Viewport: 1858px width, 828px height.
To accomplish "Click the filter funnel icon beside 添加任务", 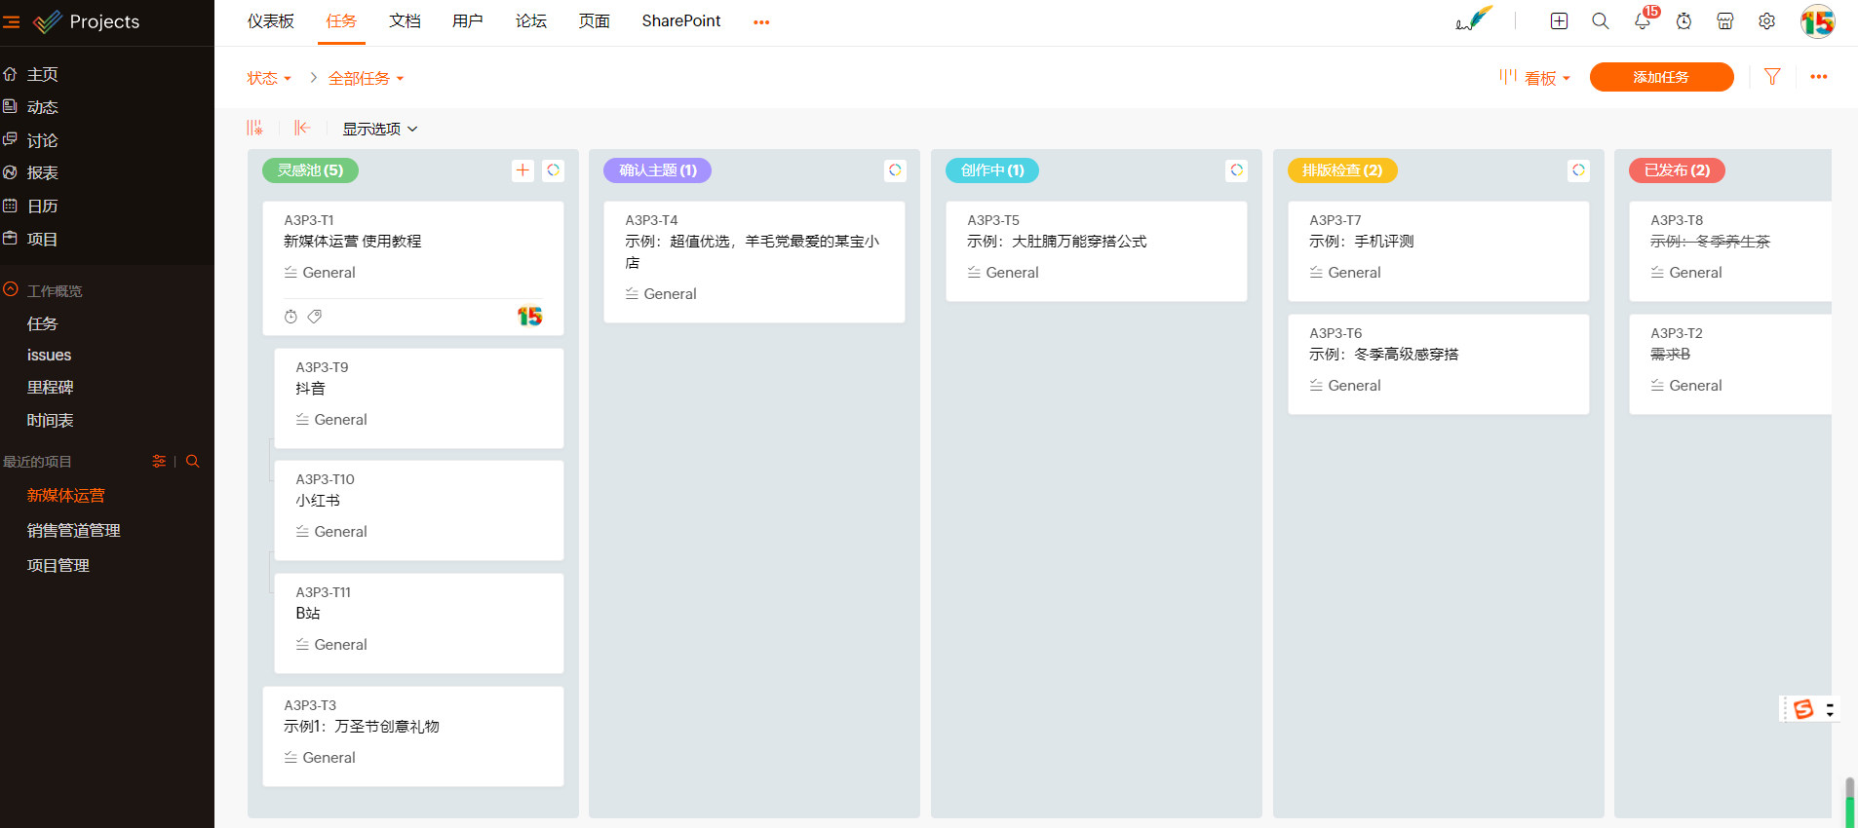I will click(1772, 77).
